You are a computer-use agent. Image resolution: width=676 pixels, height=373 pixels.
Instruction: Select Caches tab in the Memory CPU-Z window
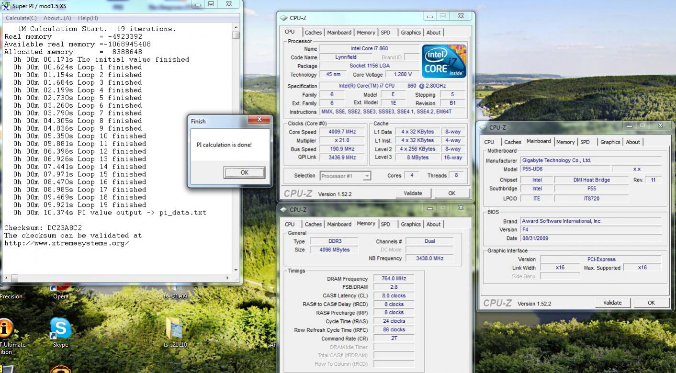[313, 224]
